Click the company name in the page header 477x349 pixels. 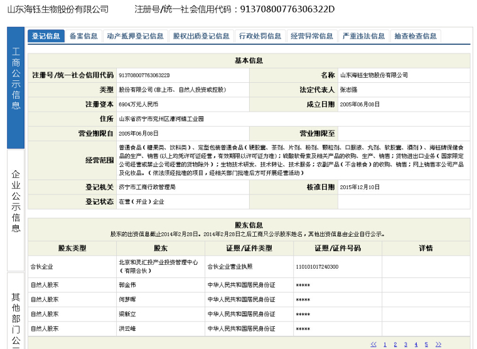[58, 9]
